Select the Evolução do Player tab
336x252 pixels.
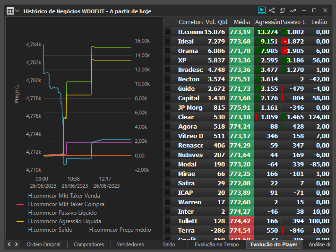coord(274,244)
